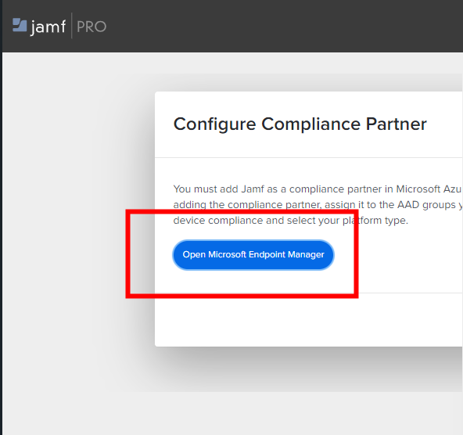
Task: Click the 'platform type.' text ending the paragraph
Action: [x=375, y=221]
